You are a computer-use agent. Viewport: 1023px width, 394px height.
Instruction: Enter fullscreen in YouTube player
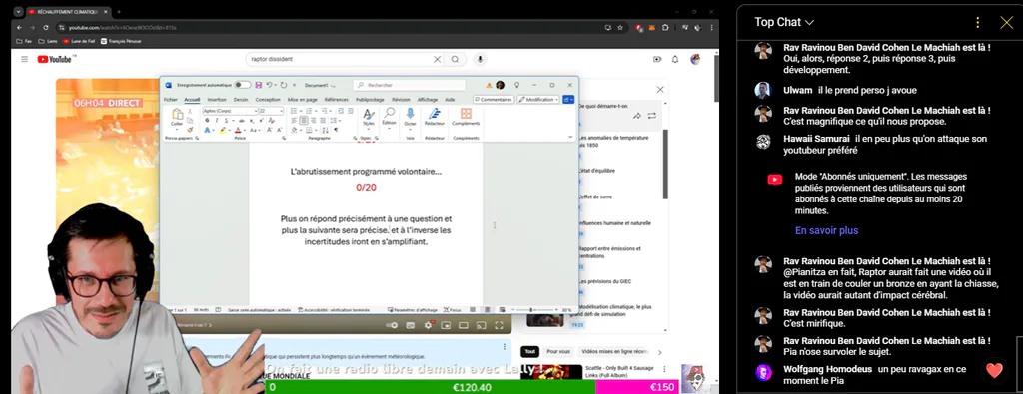499,325
